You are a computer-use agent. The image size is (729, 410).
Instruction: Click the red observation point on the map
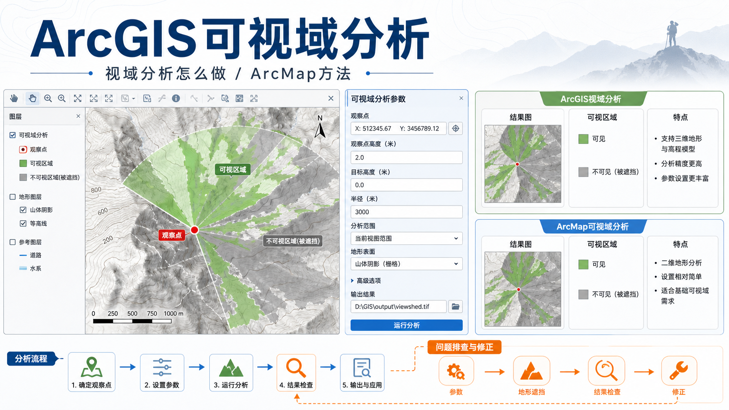(195, 230)
